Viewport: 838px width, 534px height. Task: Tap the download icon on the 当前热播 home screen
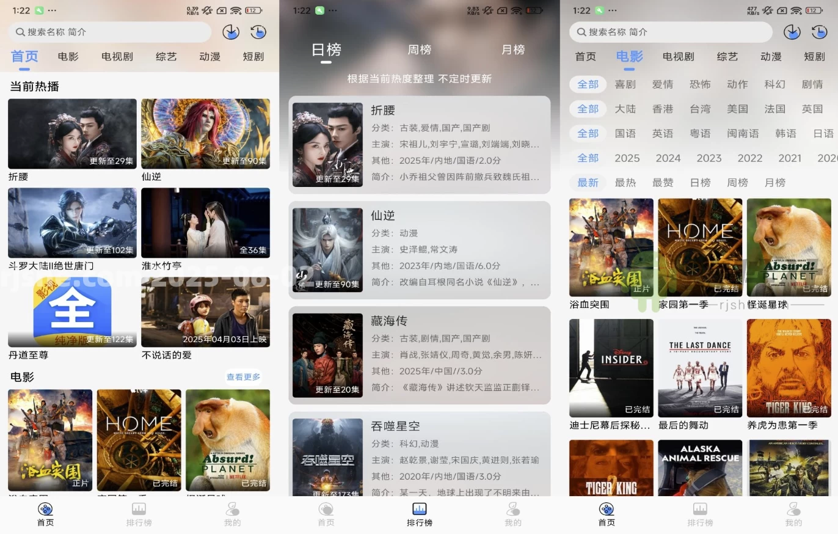pyautogui.click(x=231, y=32)
